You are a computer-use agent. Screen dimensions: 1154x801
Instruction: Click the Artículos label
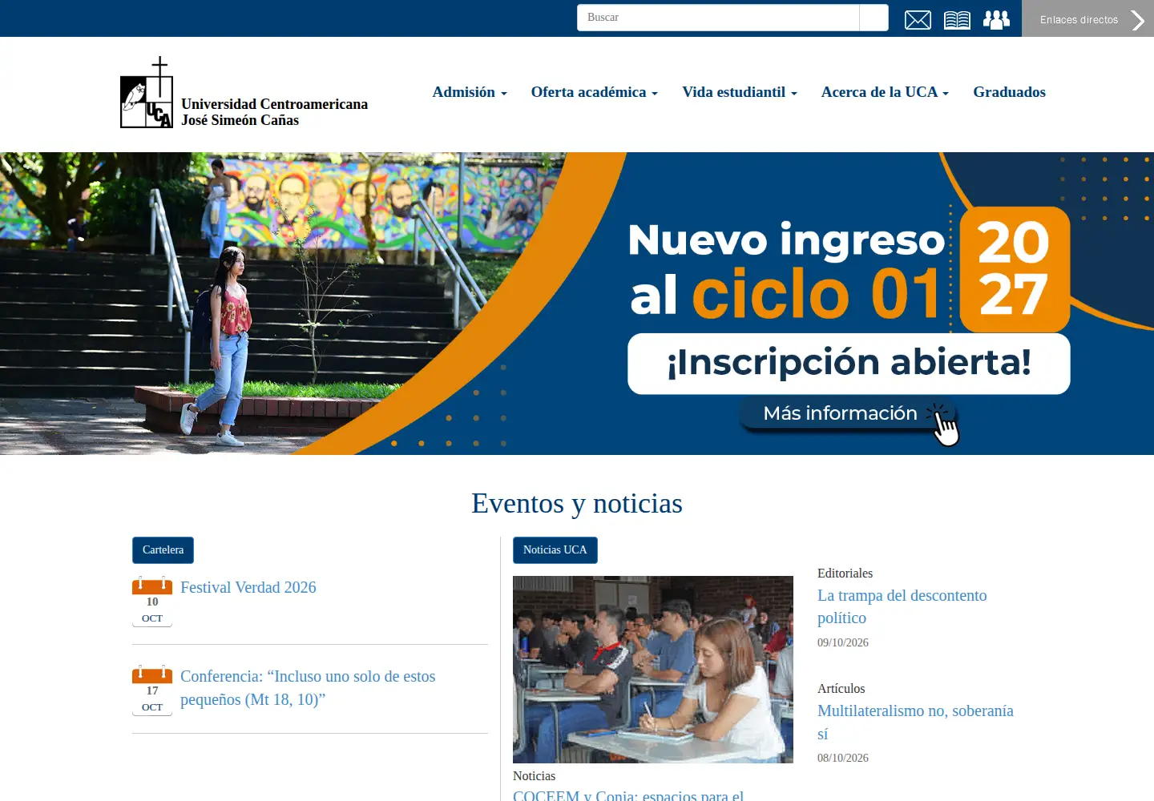[841, 689]
